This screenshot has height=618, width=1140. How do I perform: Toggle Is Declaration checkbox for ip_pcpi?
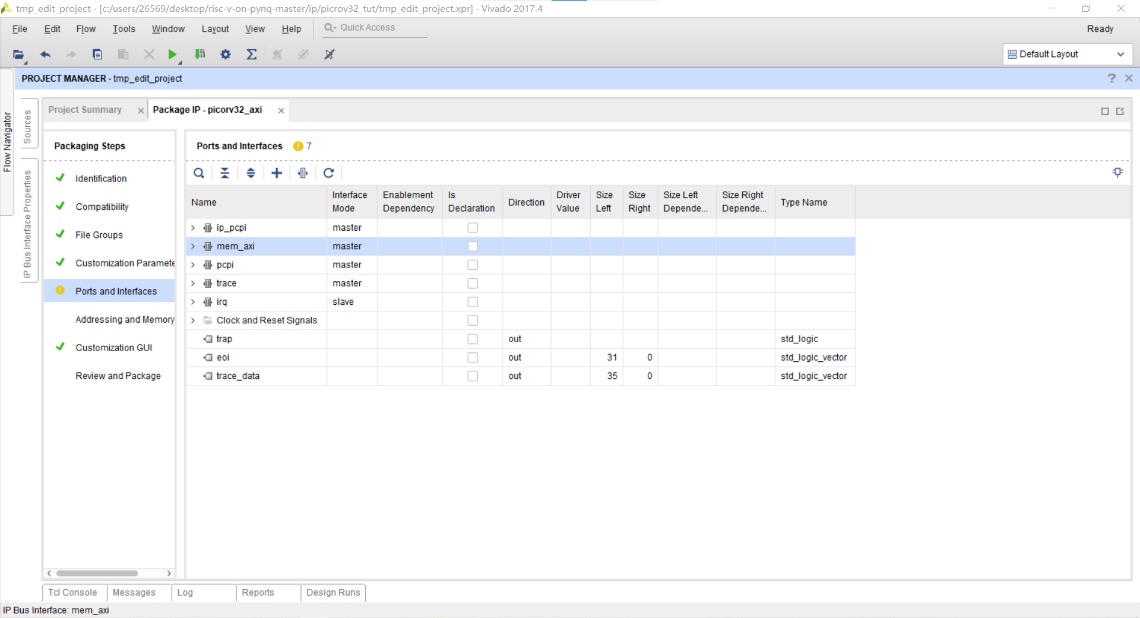click(x=473, y=228)
